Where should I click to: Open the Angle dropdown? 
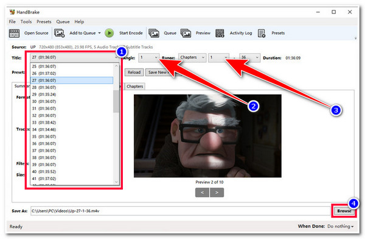point(149,57)
